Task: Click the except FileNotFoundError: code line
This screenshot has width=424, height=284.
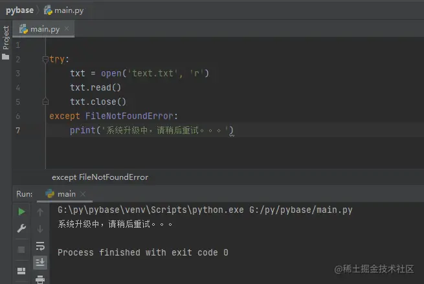Action: (113, 116)
